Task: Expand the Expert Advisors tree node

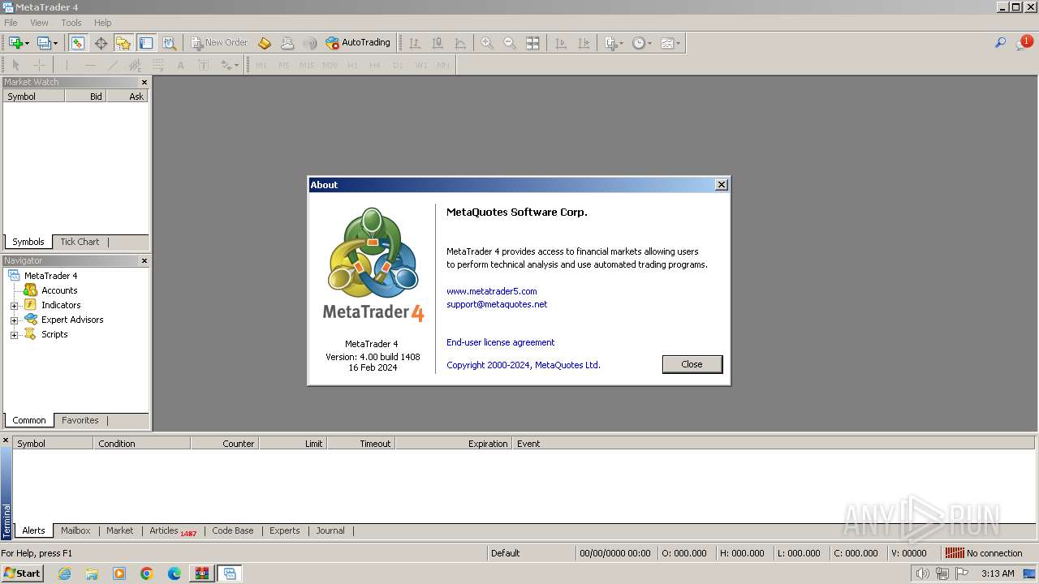Action: pos(14,320)
